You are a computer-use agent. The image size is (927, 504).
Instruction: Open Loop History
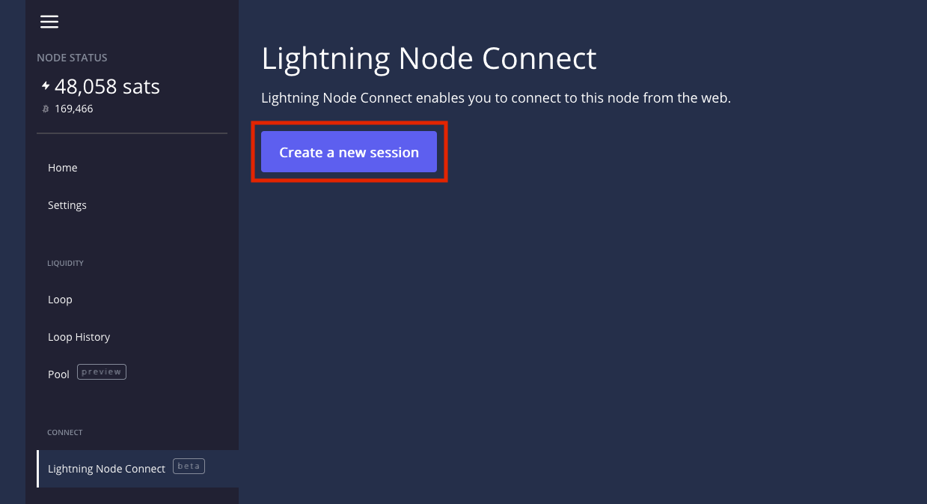[x=79, y=337]
